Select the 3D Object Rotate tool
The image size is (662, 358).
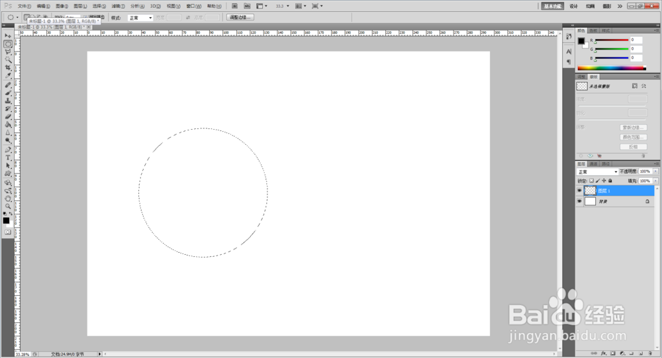point(7,183)
